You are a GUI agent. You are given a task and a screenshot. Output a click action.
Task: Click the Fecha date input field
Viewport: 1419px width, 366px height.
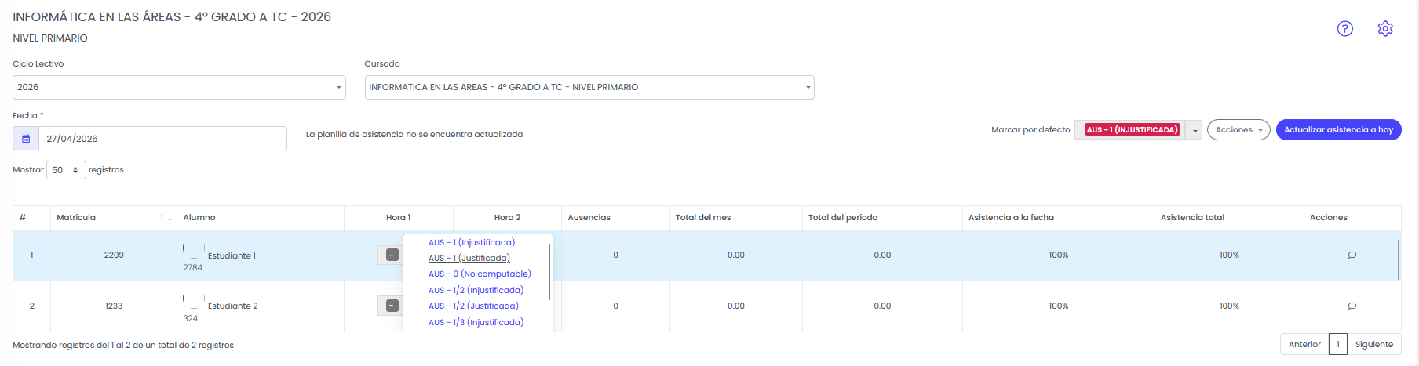pos(162,139)
